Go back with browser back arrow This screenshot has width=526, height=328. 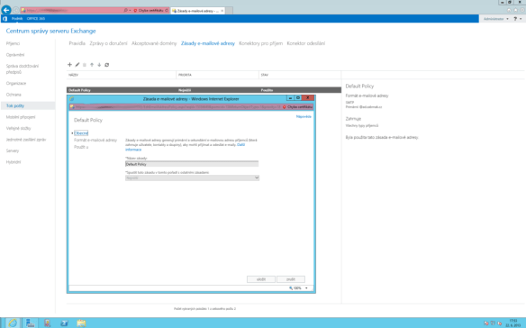tap(6, 10)
